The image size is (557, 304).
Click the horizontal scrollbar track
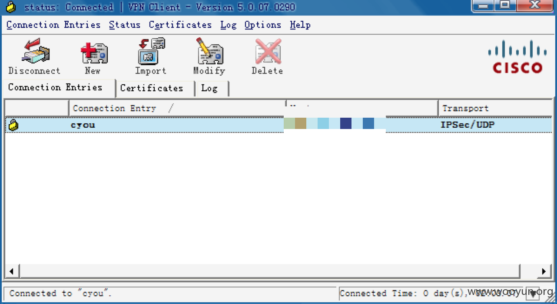(x=269, y=271)
